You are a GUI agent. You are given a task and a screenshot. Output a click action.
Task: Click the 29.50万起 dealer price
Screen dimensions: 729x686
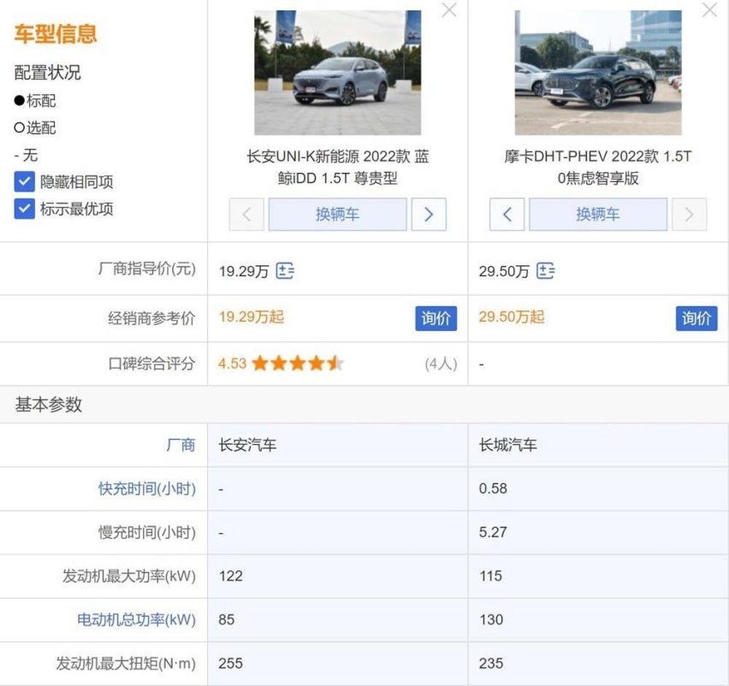512,317
